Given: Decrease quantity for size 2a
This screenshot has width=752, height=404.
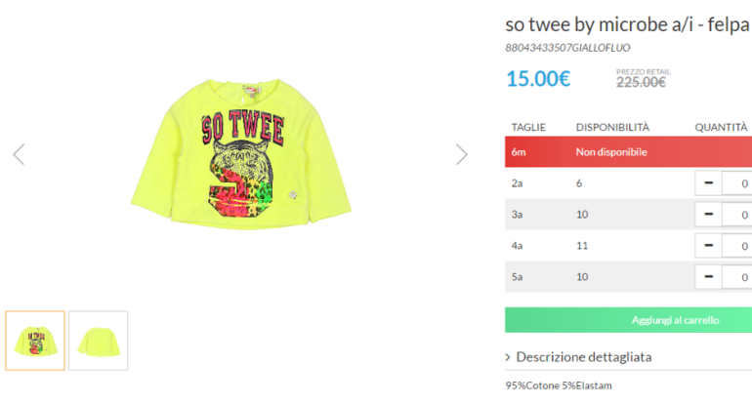Looking at the screenshot, I should 708,183.
